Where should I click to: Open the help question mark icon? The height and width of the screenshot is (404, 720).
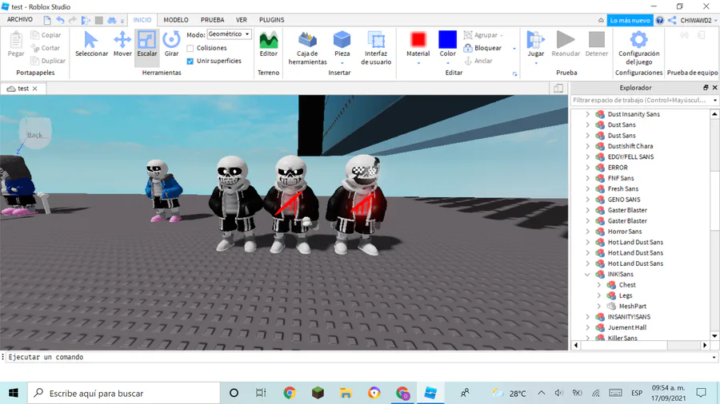(x=660, y=20)
